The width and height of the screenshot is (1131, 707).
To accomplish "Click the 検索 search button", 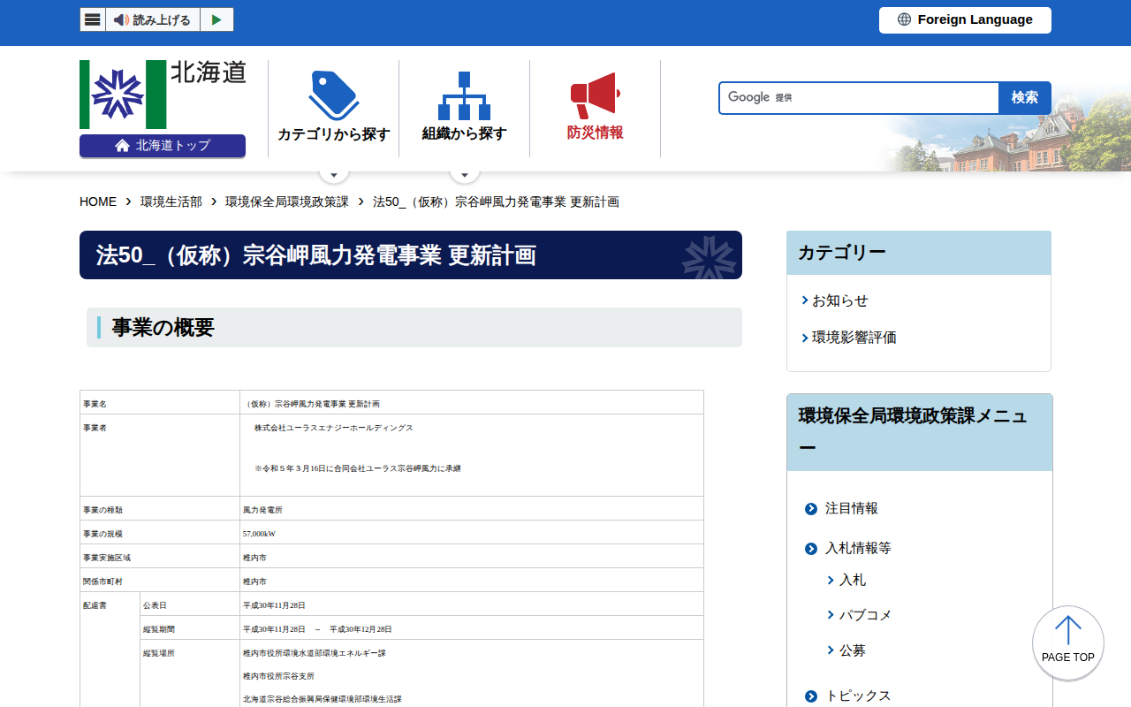I will click(x=1025, y=97).
